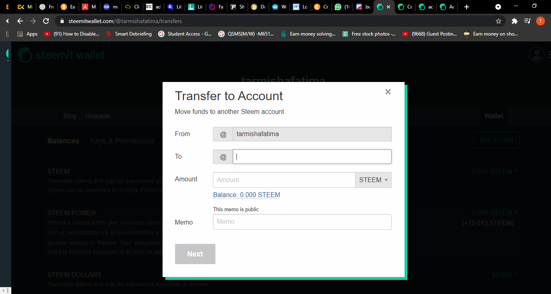This screenshot has height=294, width=551.
Task: Switch to the 'mu' browser tab
Action: click(111, 7)
